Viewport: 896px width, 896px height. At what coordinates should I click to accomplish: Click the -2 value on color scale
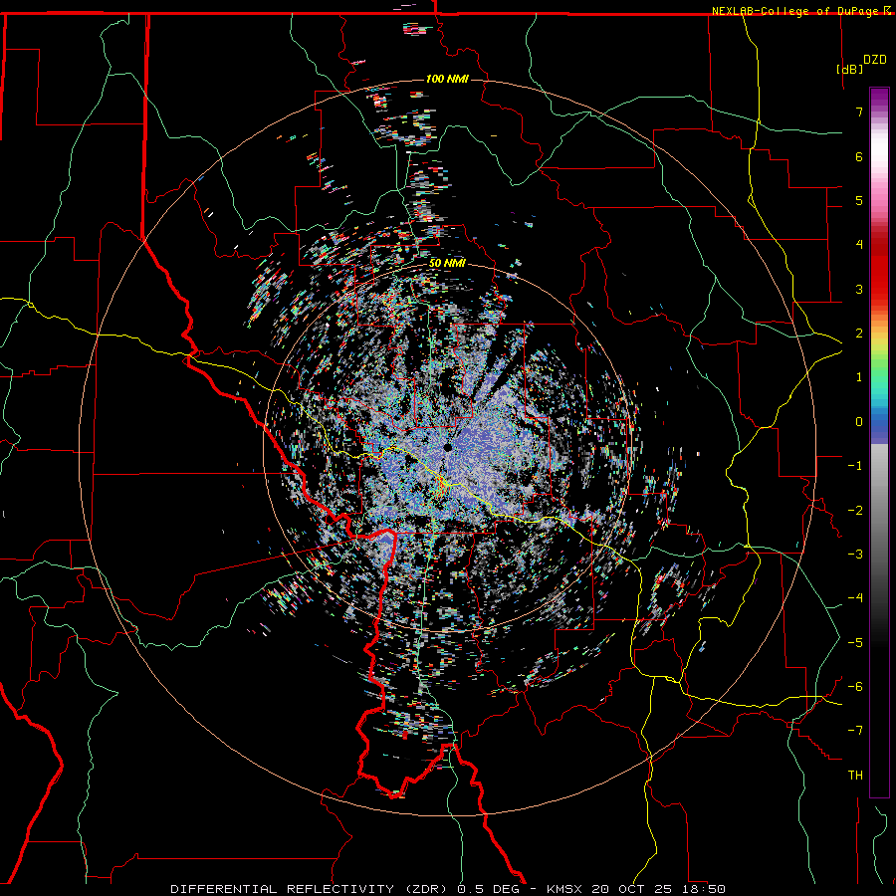click(x=855, y=511)
